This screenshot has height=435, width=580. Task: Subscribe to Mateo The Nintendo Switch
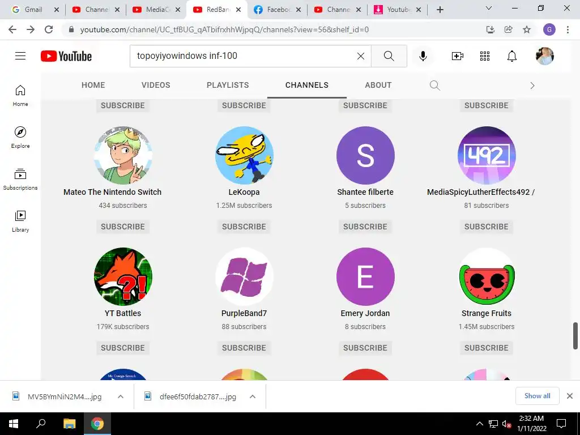[123, 227]
